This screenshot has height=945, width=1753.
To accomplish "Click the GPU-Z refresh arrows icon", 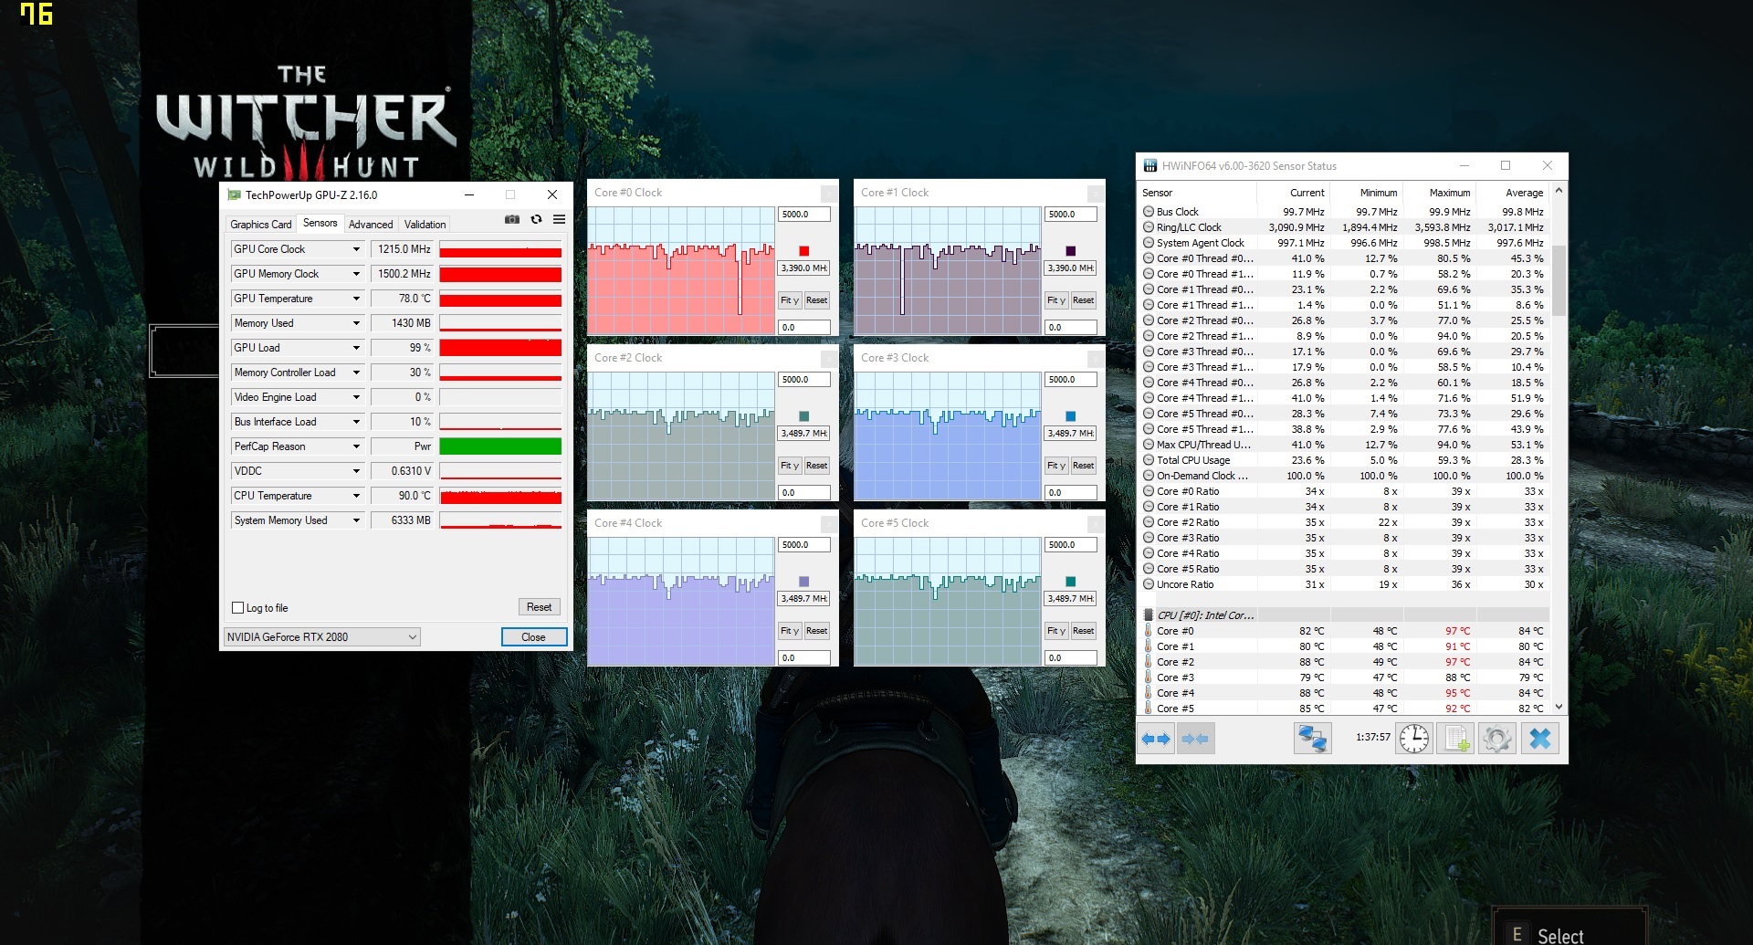I will [536, 219].
